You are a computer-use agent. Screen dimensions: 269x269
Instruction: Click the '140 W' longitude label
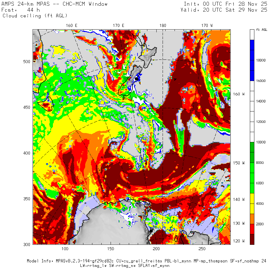point(239,200)
